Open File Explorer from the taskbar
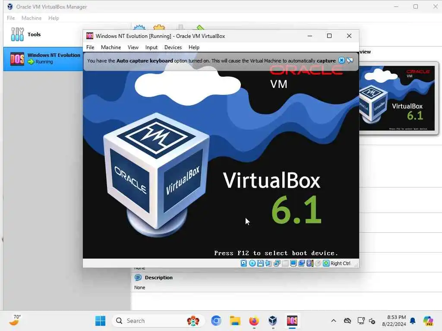This screenshot has width=442, height=331. tap(235, 321)
